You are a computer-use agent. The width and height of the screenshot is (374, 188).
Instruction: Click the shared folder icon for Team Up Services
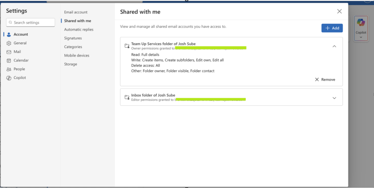click(x=127, y=46)
